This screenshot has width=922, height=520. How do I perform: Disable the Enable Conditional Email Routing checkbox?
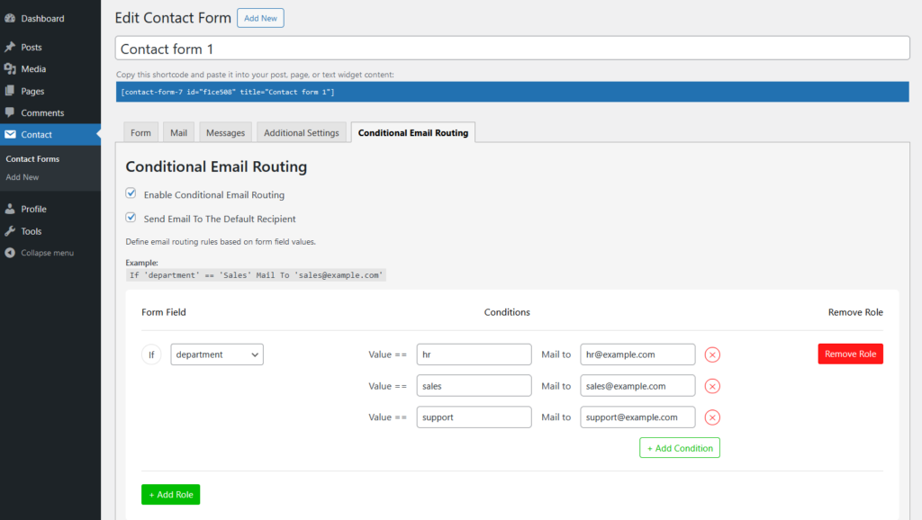pos(131,193)
